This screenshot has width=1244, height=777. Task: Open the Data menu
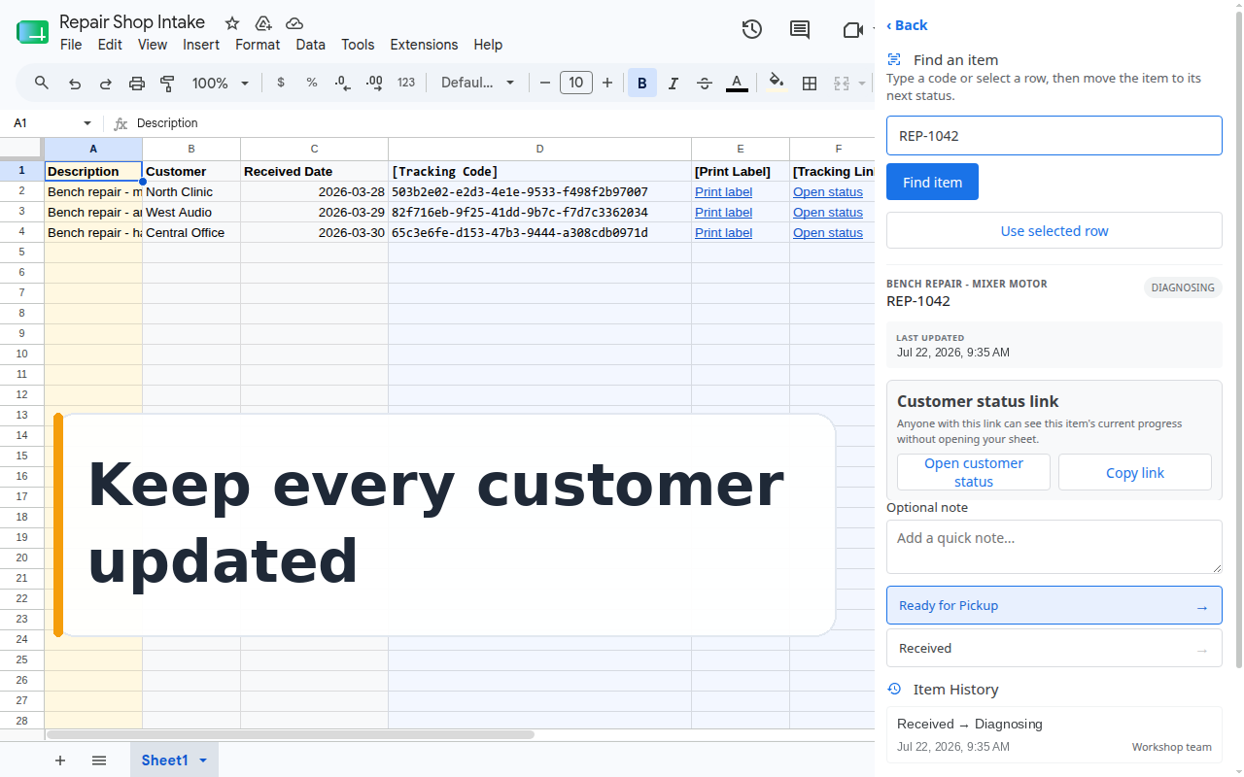[x=311, y=45]
